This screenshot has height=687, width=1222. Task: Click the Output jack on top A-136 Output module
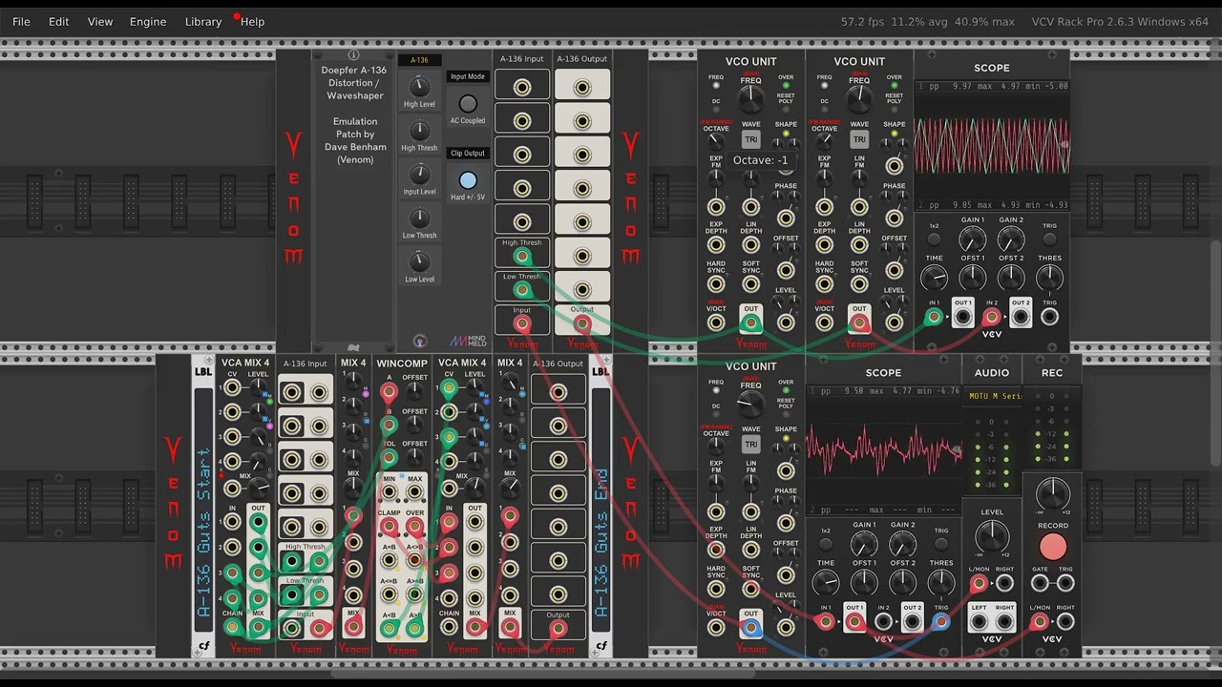coord(581,323)
